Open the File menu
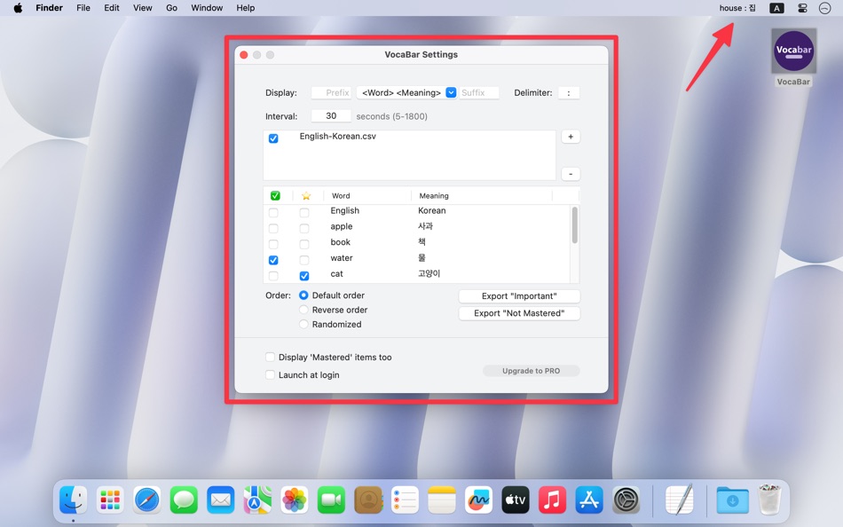Image resolution: width=843 pixels, height=527 pixels. (83, 8)
